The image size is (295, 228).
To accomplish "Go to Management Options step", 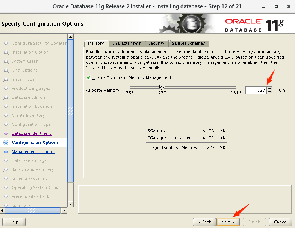I will [x=33, y=151].
